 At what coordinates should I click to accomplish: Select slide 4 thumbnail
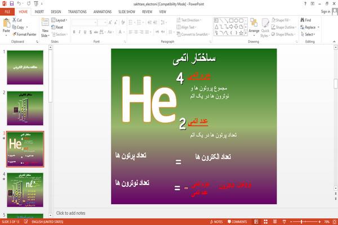coord(25,190)
